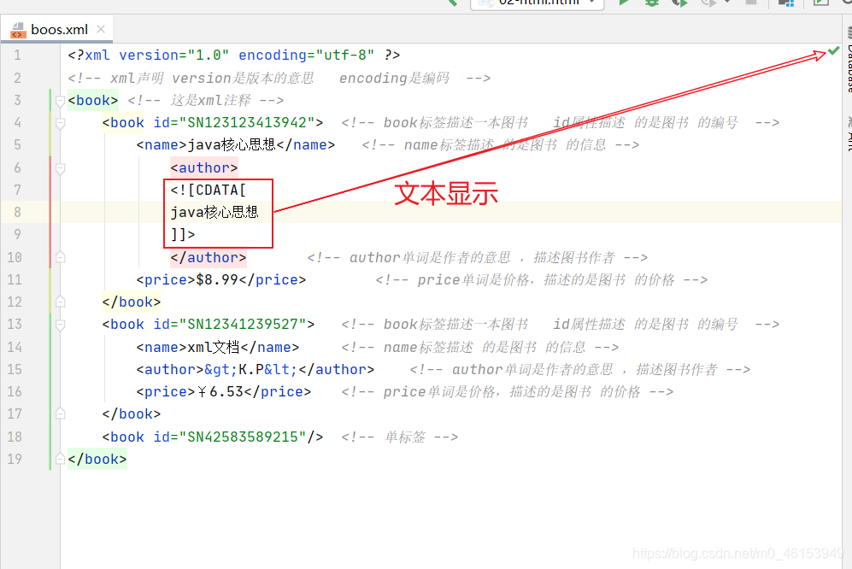Viewport: 852px width, 569px height.
Task: Place cursor on encoding="utf-8" attribute
Action: click(306, 56)
